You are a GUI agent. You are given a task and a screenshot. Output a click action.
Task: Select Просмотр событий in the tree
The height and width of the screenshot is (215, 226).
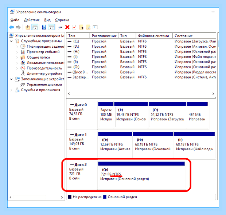43,52
